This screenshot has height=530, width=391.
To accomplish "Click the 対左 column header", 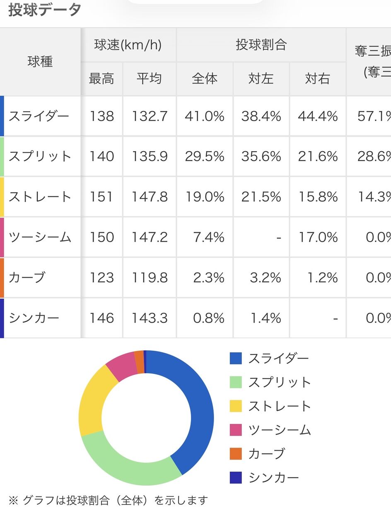I will (261, 79).
